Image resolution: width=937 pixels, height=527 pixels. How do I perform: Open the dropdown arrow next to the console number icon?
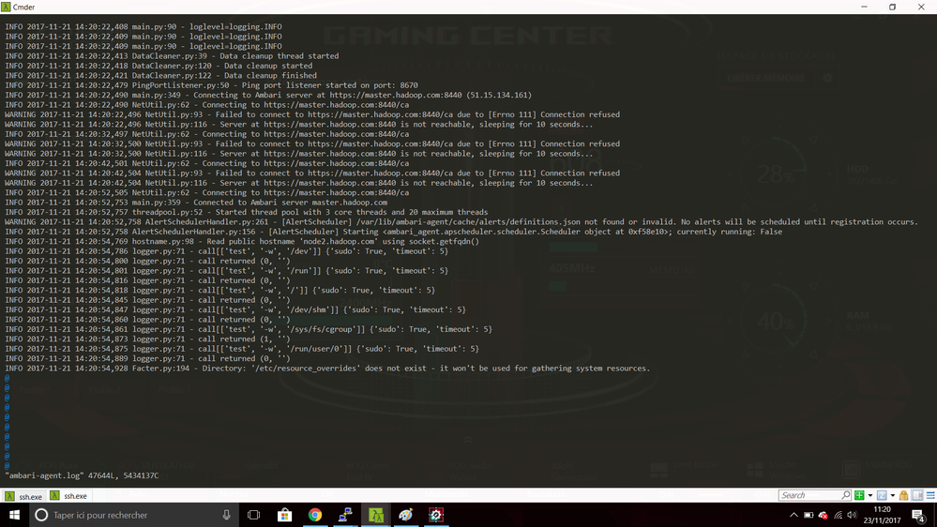click(x=893, y=495)
